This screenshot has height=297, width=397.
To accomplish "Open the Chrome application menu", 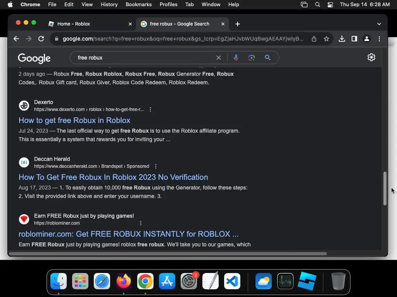I will coord(30,5).
